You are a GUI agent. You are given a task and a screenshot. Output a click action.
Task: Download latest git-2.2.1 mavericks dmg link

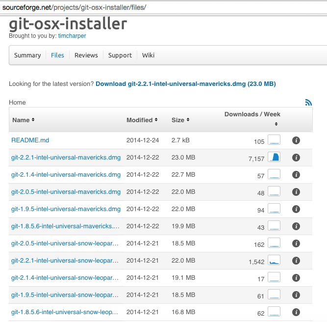click(x=185, y=84)
